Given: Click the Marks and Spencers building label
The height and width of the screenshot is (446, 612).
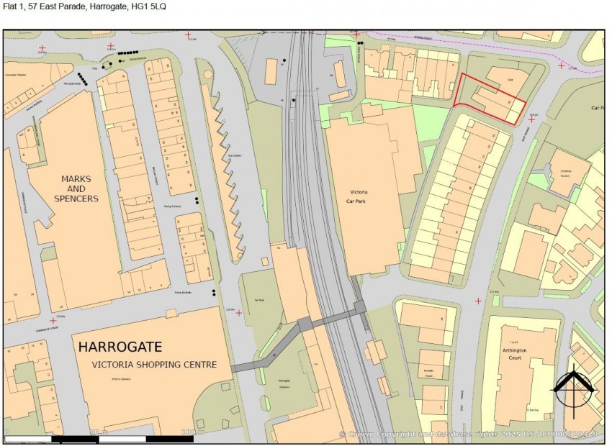Looking at the screenshot, I should pos(77,188).
